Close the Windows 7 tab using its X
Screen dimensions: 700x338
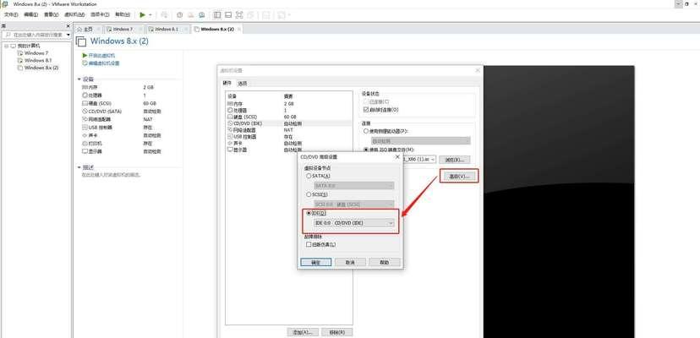coord(140,29)
